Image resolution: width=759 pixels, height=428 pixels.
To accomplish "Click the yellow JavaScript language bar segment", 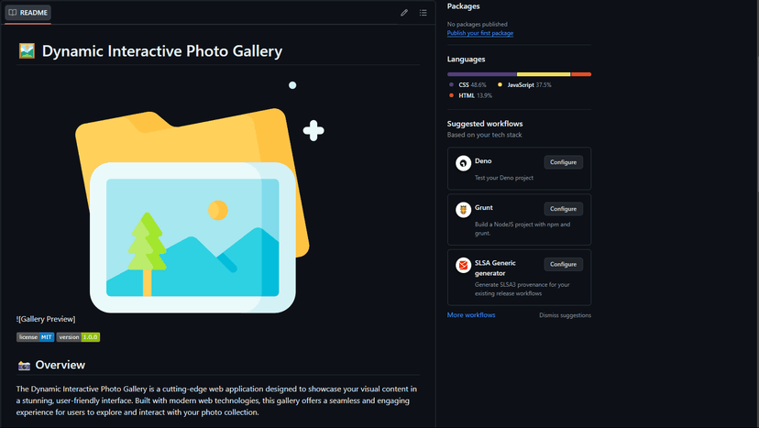I will pyautogui.click(x=544, y=74).
